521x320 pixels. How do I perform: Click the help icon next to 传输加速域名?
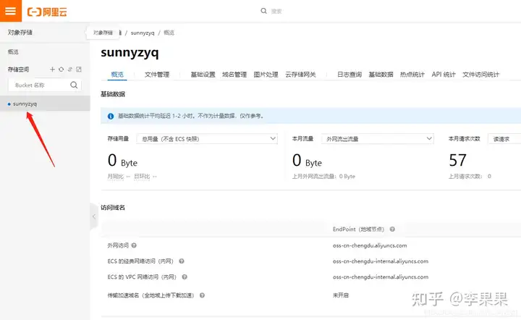click(x=202, y=295)
